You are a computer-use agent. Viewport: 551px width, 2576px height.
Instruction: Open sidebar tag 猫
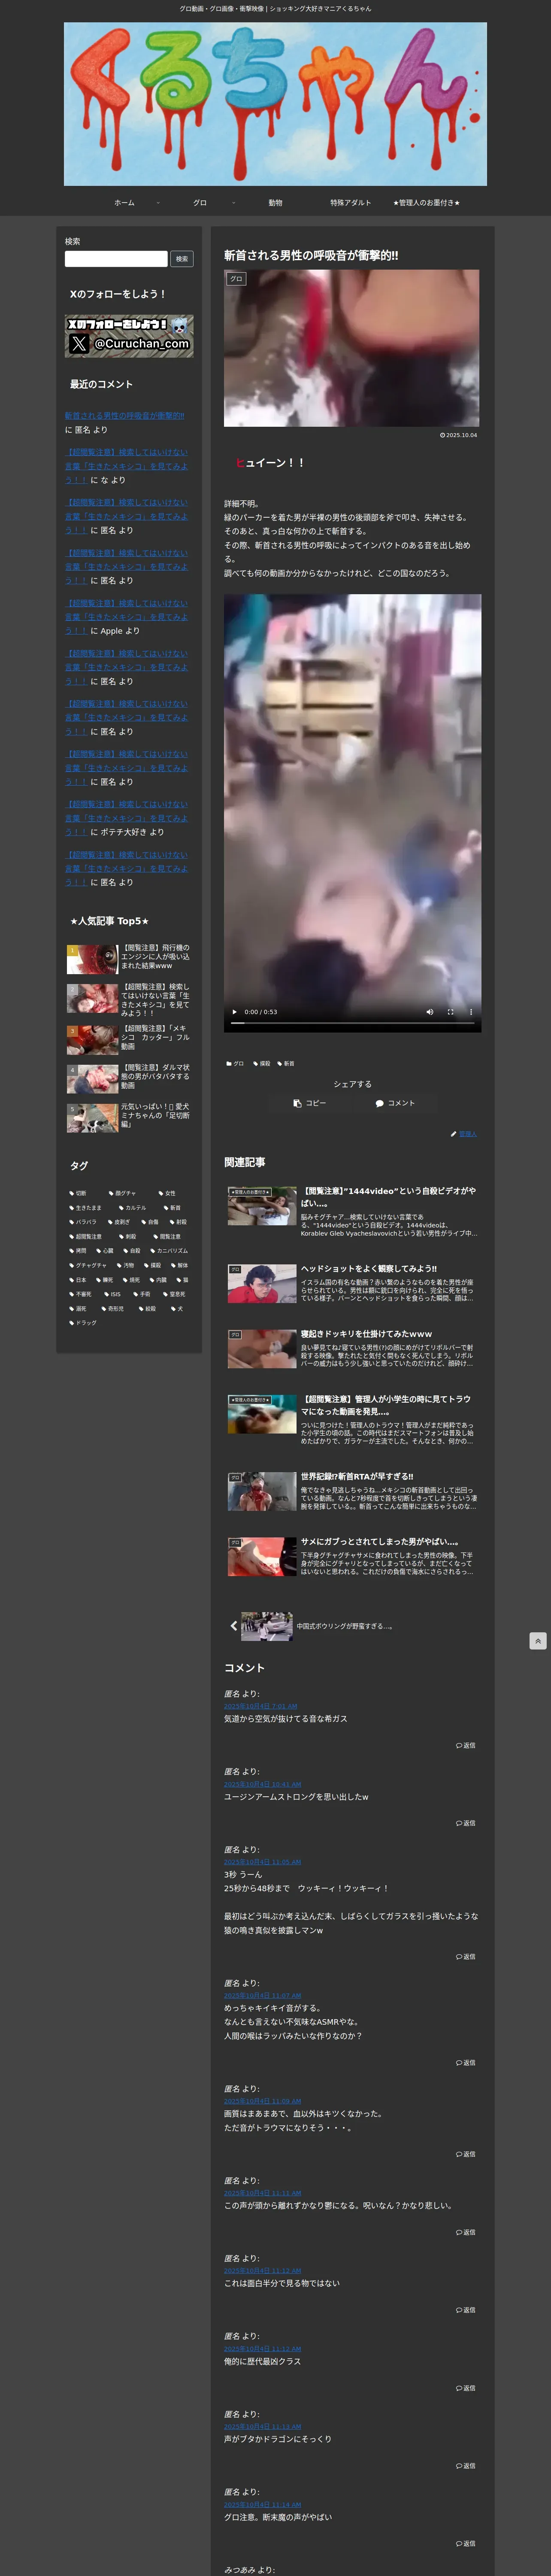(x=183, y=1280)
